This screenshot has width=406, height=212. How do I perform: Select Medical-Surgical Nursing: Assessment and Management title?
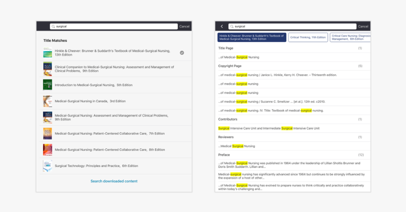(x=111, y=117)
